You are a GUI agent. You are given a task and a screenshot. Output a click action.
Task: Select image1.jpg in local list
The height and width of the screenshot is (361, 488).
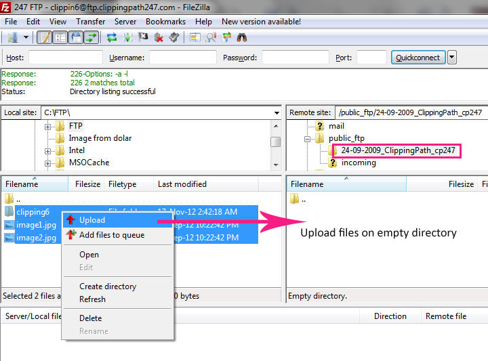[36, 225]
